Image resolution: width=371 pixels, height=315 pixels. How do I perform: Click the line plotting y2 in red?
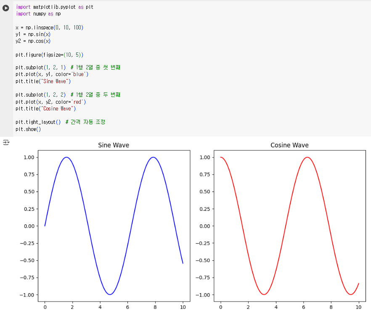point(50,102)
